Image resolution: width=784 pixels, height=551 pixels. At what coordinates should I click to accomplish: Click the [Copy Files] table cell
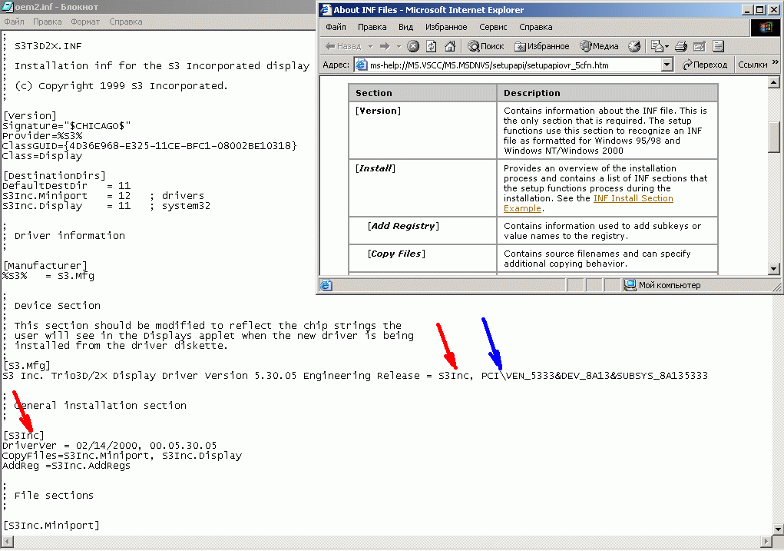(422, 257)
